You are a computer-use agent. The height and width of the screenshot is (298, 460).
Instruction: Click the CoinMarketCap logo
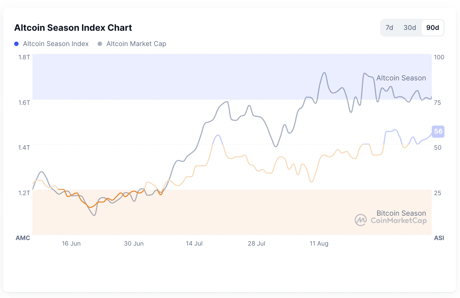360,220
